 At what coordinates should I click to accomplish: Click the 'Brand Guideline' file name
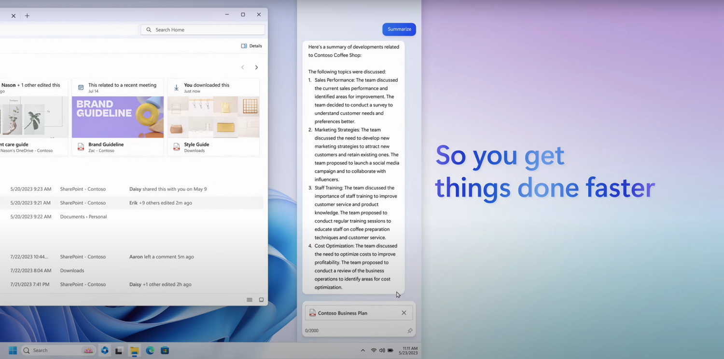[106, 145]
